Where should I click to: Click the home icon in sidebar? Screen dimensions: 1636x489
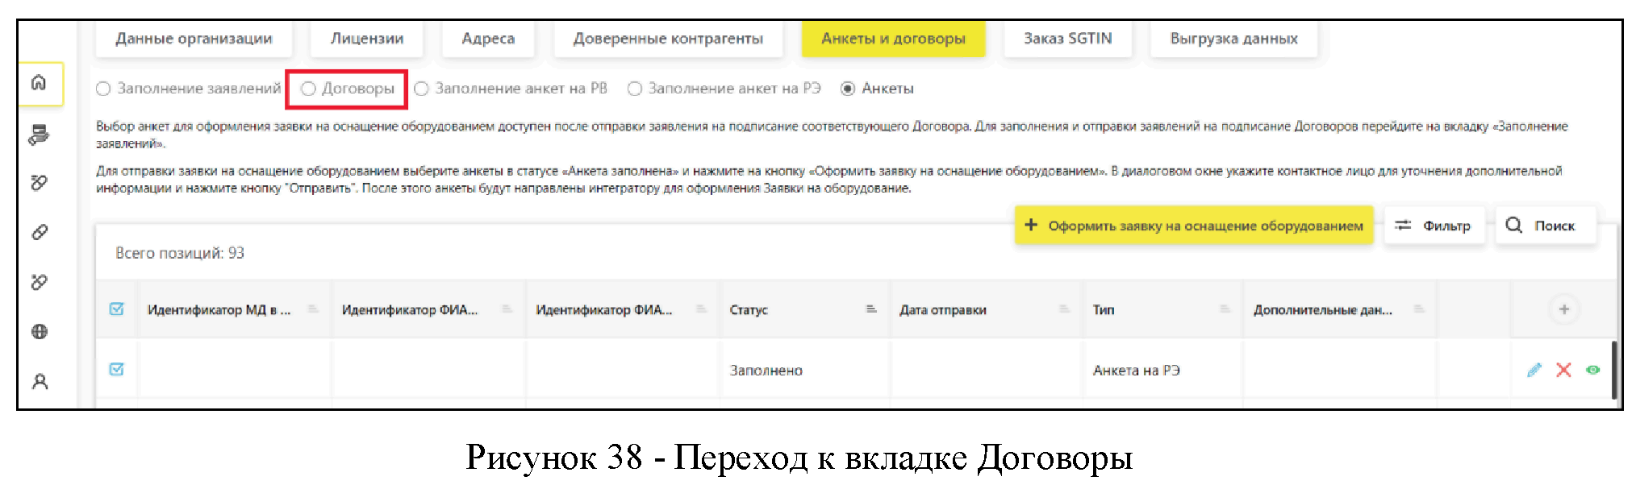(x=39, y=83)
